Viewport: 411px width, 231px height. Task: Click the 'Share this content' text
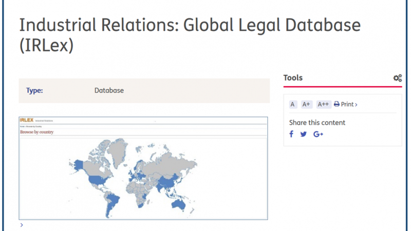317,123
